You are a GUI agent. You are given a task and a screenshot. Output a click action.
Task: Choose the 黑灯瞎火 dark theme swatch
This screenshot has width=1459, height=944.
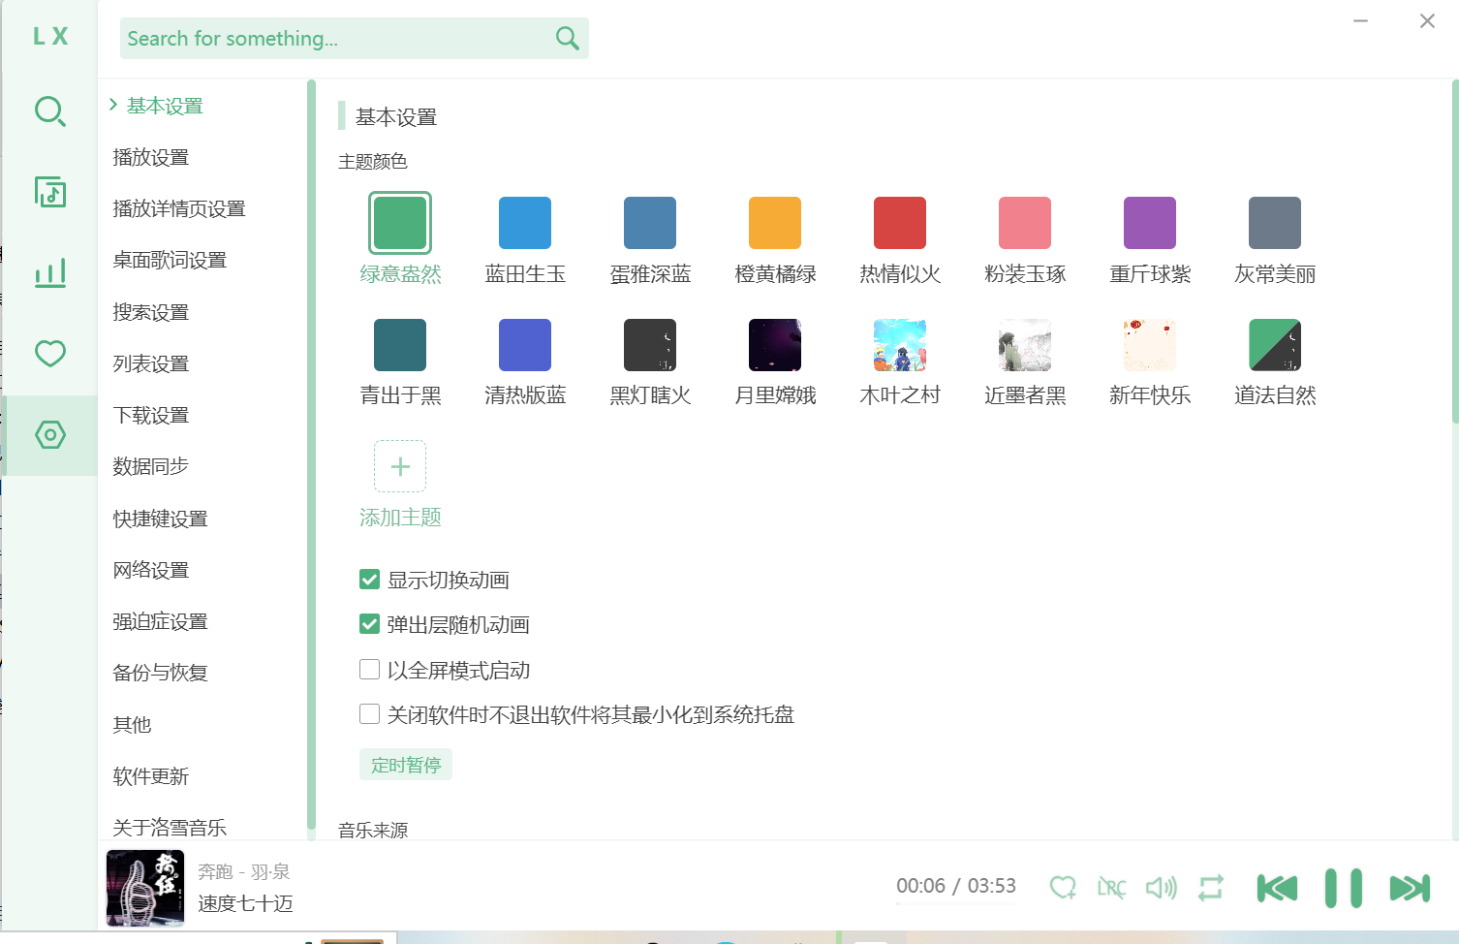point(650,345)
